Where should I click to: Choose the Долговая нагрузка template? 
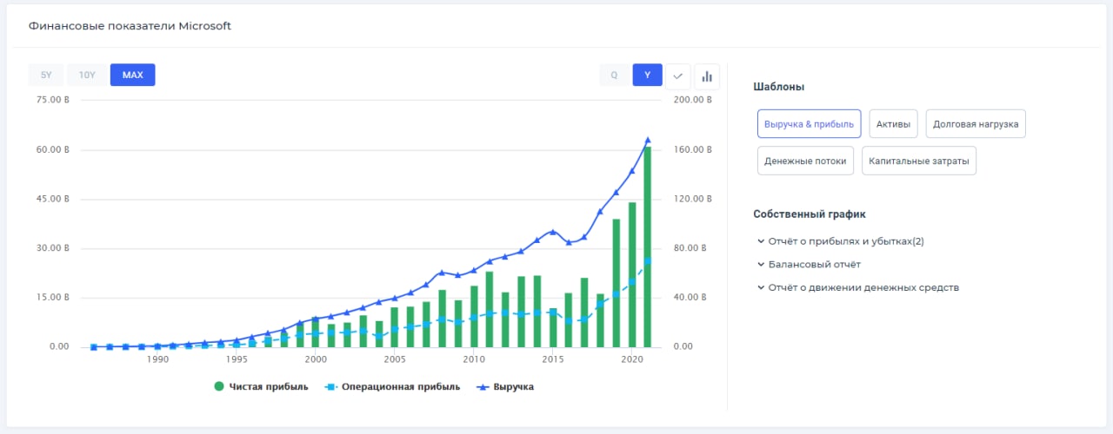pyautogui.click(x=976, y=124)
